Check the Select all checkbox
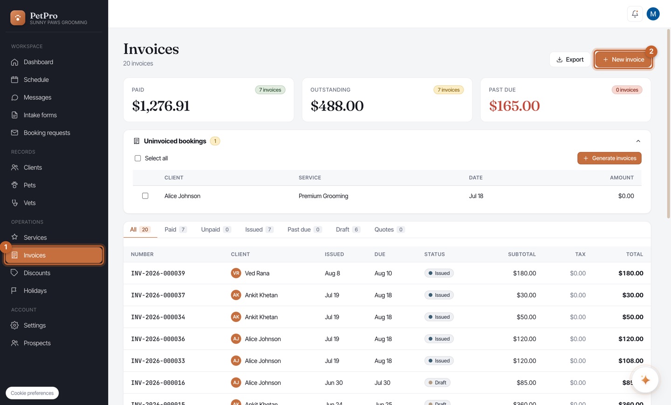Image resolution: width=671 pixels, height=405 pixels. coord(137,158)
